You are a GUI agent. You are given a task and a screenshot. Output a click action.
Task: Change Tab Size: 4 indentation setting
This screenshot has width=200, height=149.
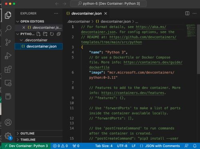(x=104, y=146)
